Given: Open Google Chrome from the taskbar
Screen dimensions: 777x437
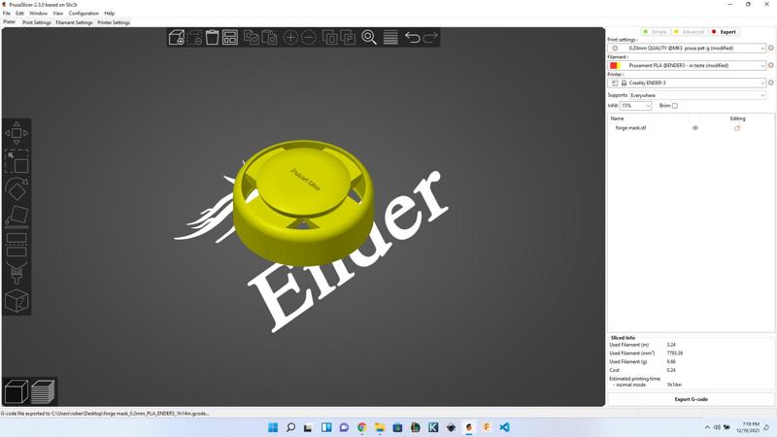Looking at the screenshot, I should (x=361, y=427).
